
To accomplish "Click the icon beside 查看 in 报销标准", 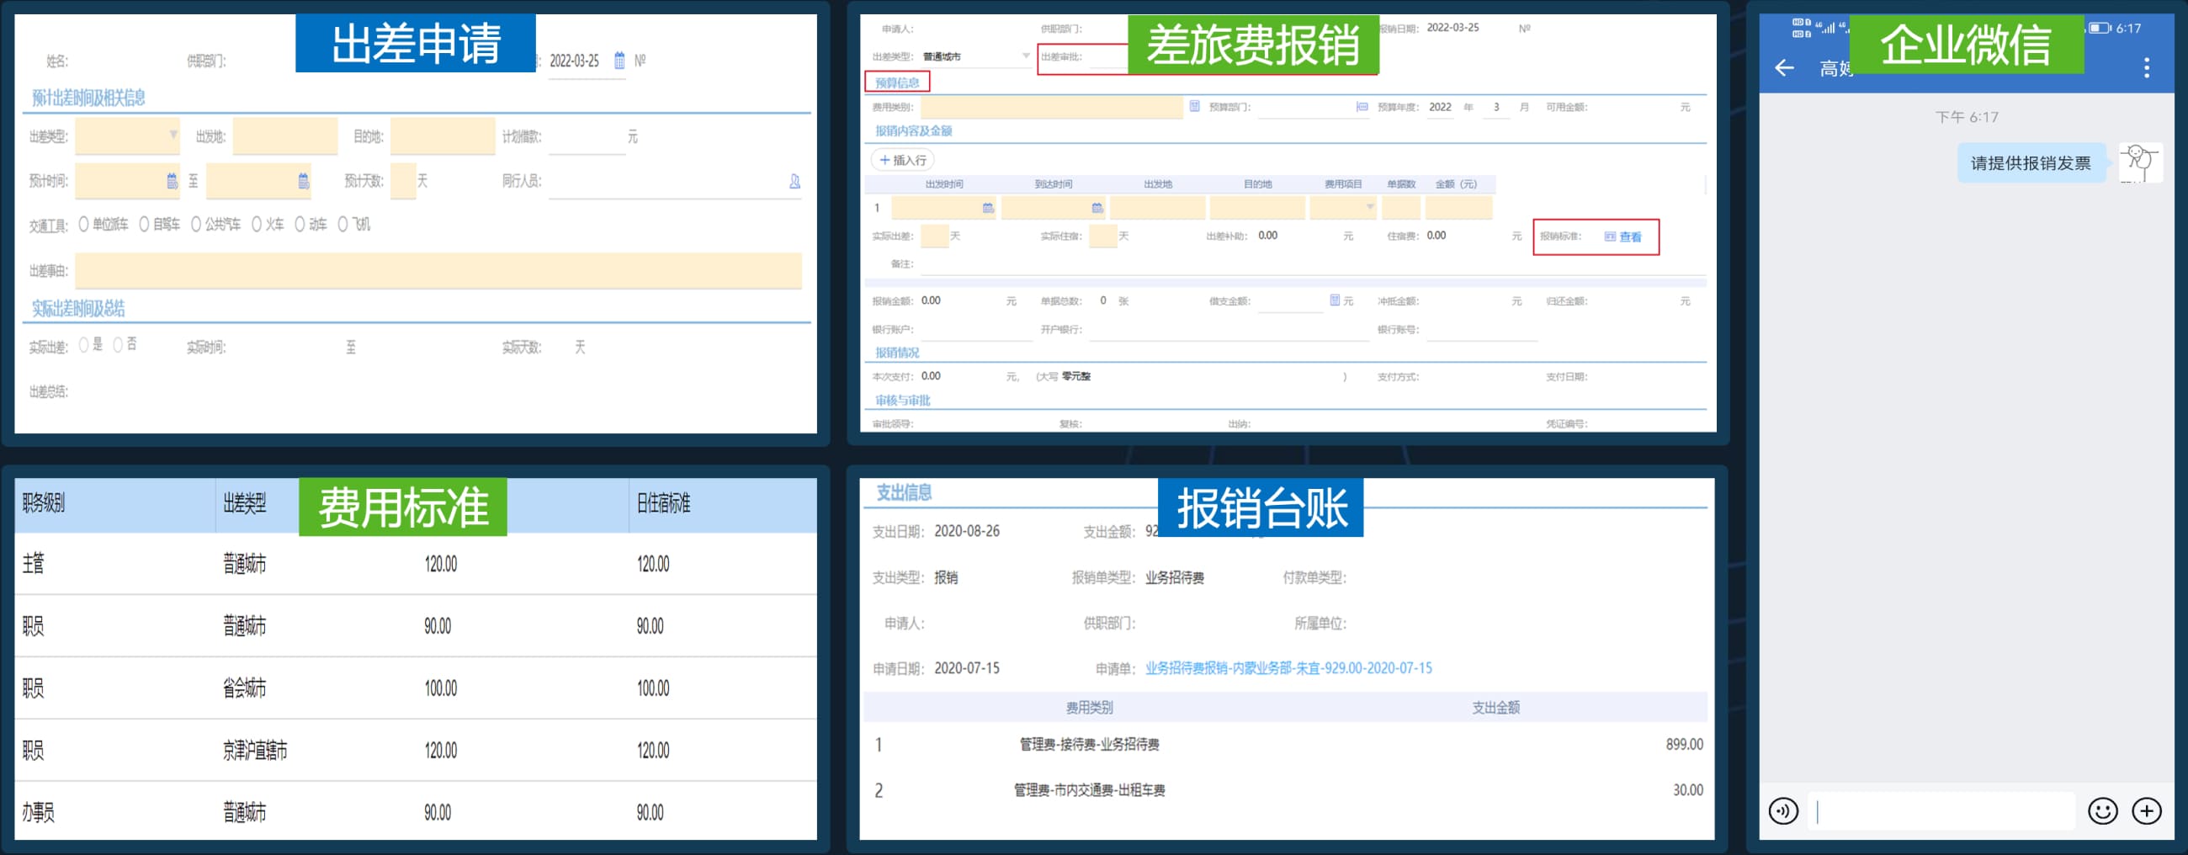I will (x=1610, y=236).
